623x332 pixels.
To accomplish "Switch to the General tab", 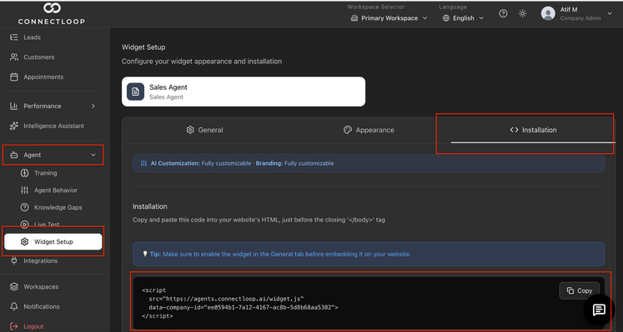I will click(x=204, y=130).
